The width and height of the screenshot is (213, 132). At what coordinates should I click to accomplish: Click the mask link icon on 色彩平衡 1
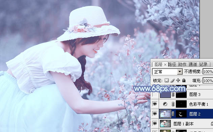[x=173, y=104]
